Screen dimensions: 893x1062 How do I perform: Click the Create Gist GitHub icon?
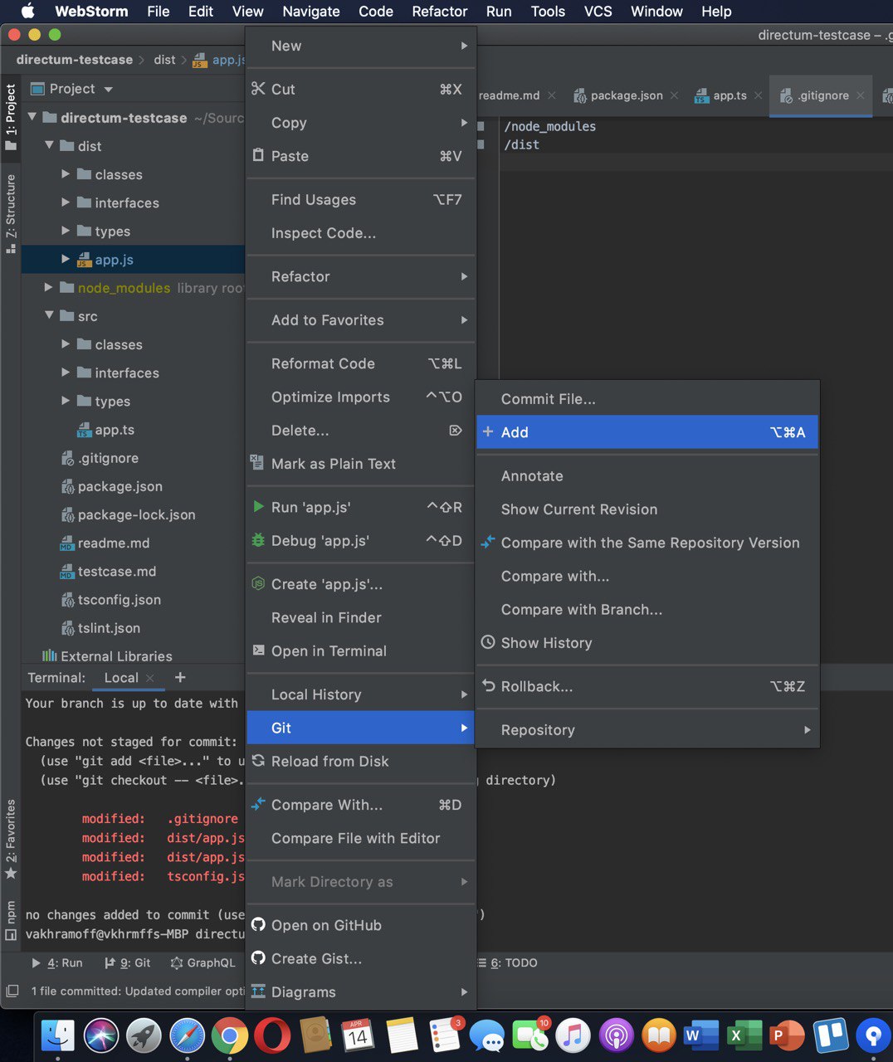258,957
